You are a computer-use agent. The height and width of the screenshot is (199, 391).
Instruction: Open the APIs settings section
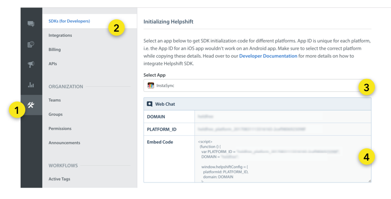pyautogui.click(x=53, y=64)
